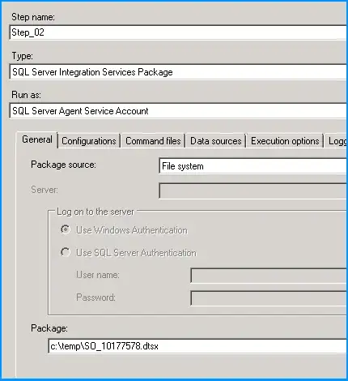Click the Run as label text

(x=26, y=95)
